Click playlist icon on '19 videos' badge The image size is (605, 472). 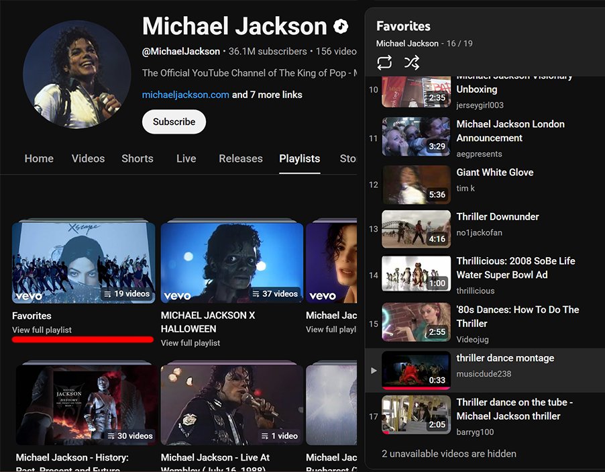(107, 294)
